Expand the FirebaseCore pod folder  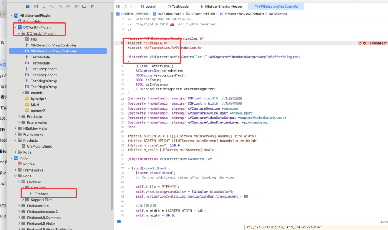point(19,206)
